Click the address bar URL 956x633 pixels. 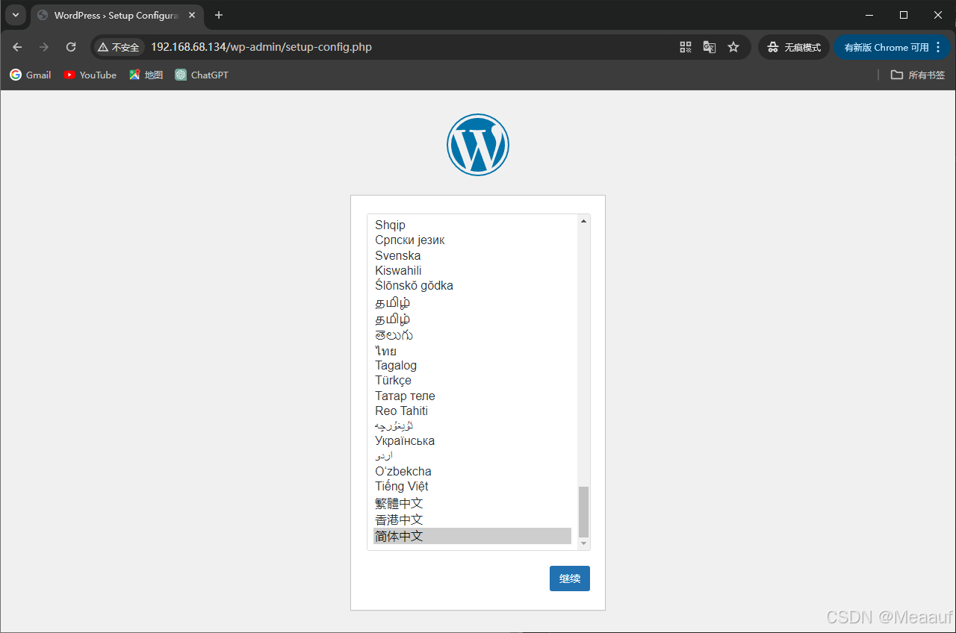pyautogui.click(x=261, y=47)
